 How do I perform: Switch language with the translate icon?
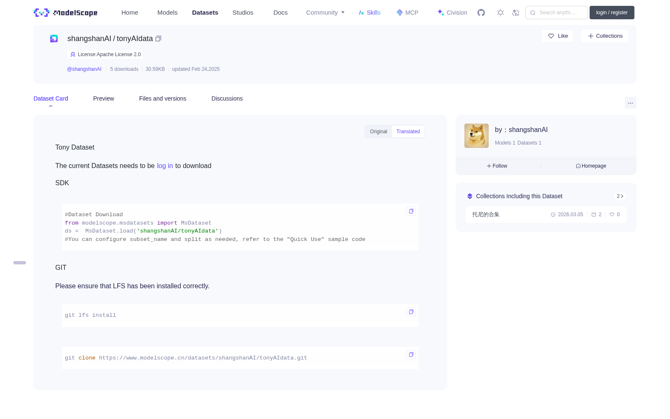[516, 13]
